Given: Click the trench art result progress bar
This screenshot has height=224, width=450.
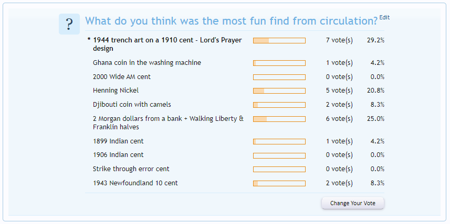Looking at the screenshot, I should 279,41.
